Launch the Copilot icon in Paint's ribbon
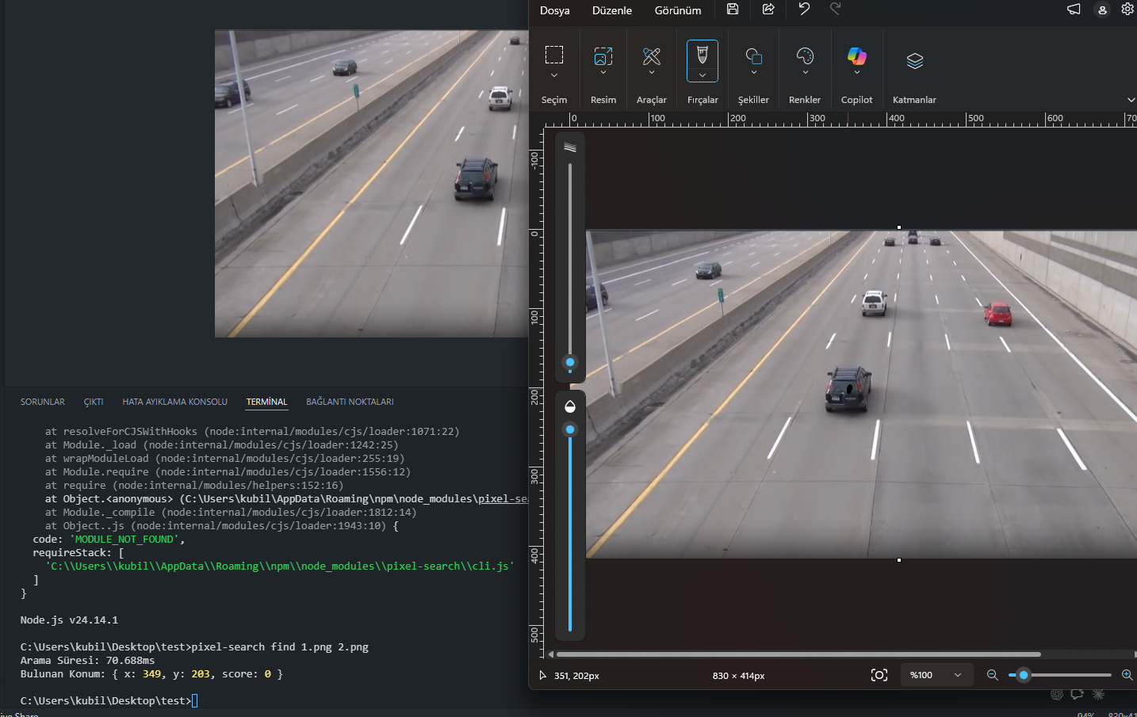 (857, 55)
